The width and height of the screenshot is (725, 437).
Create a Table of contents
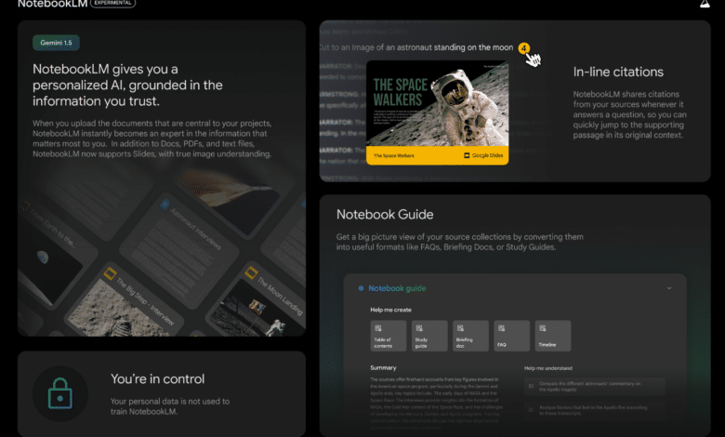click(388, 335)
